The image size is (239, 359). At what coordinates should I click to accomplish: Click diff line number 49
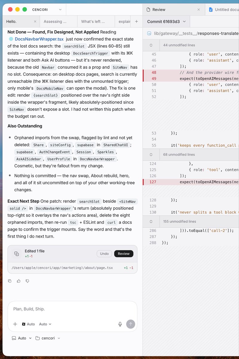154,79
